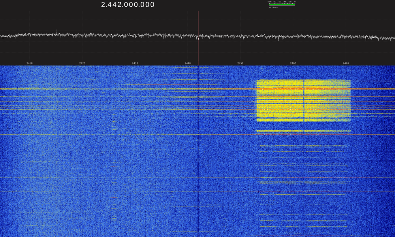Click the red center tuning line in spectrum

click(198, 38)
